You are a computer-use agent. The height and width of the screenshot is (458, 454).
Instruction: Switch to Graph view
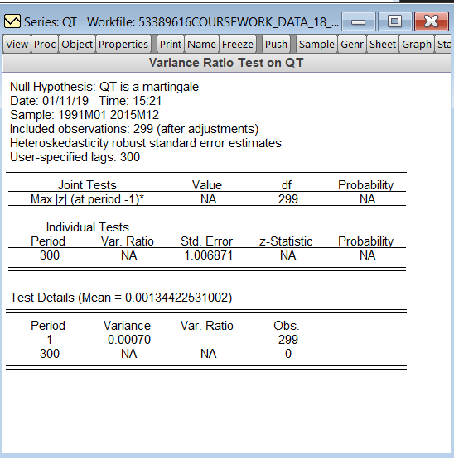pos(417,45)
